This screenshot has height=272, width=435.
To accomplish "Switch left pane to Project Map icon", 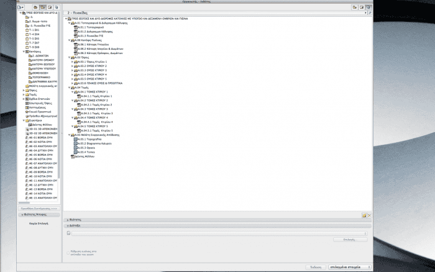I will click(x=35, y=7).
